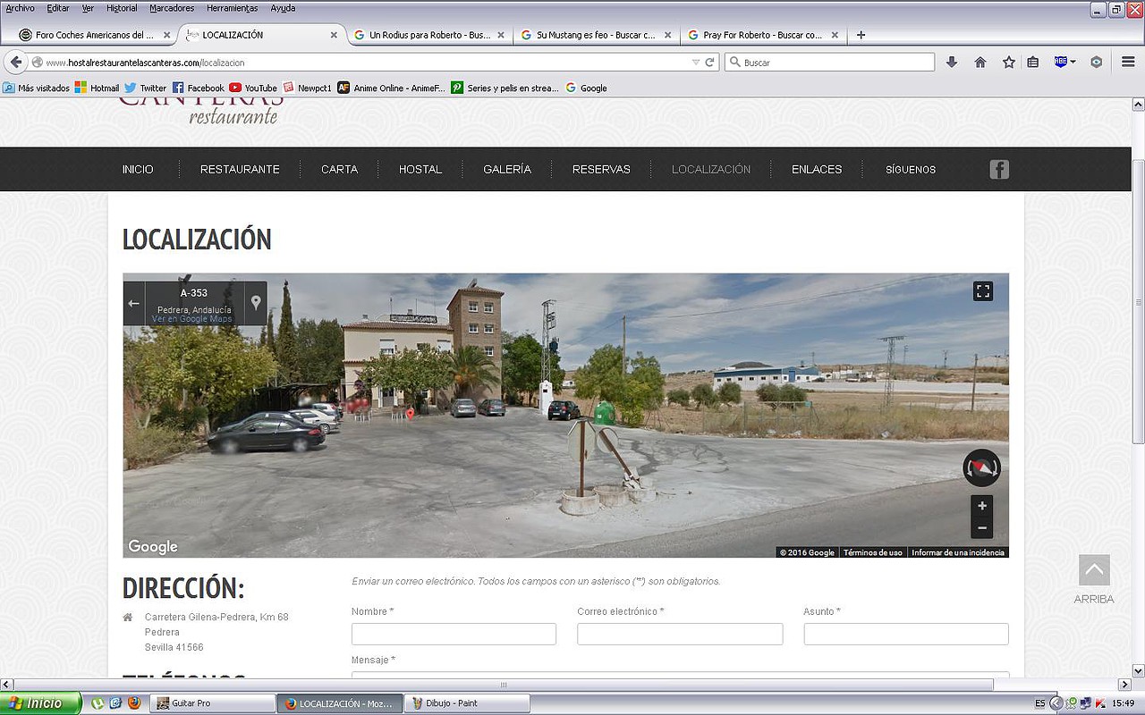Click the back arrow in the A-353 panel
Image resolution: width=1145 pixels, height=715 pixels.
(x=134, y=303)
